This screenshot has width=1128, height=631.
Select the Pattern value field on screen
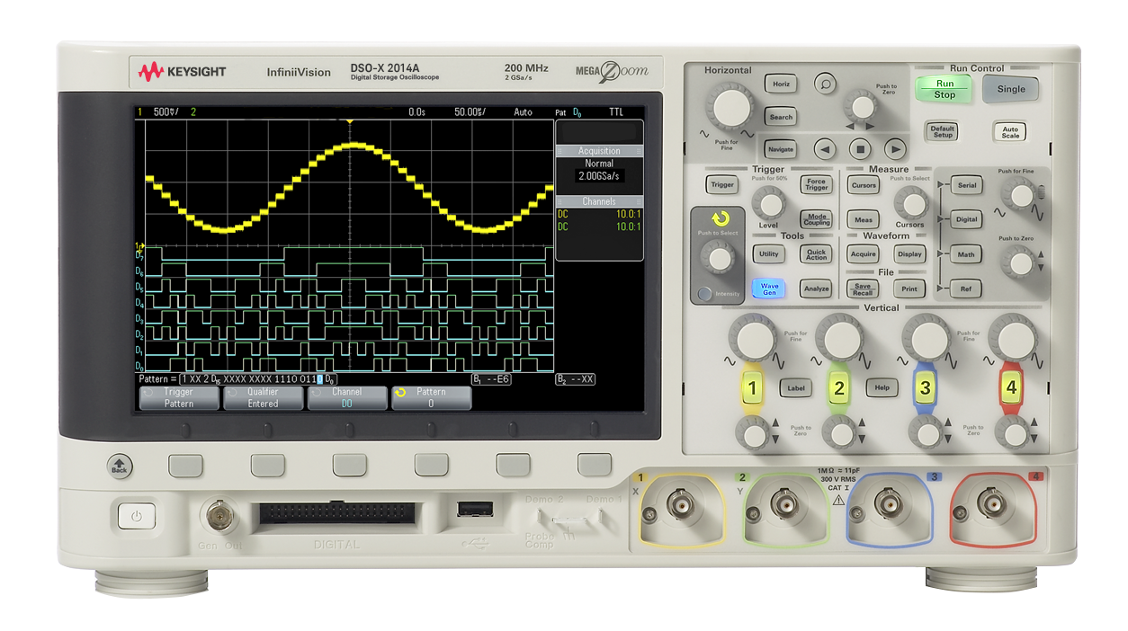click(x=431, y=398)
